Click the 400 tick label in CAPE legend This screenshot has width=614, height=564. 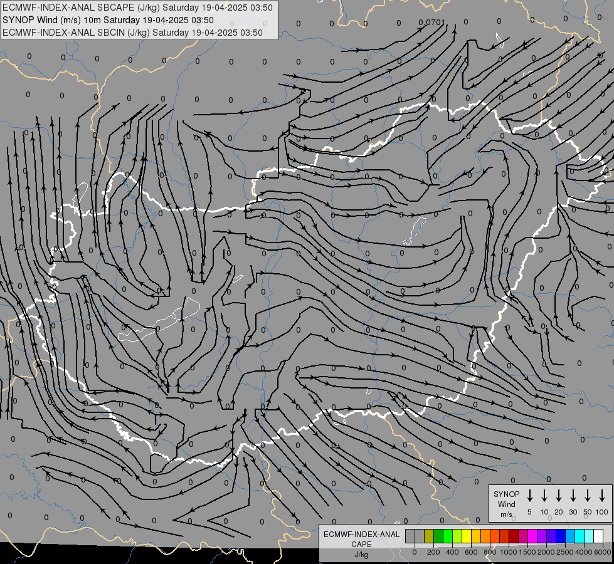click(x=452, y=552)
